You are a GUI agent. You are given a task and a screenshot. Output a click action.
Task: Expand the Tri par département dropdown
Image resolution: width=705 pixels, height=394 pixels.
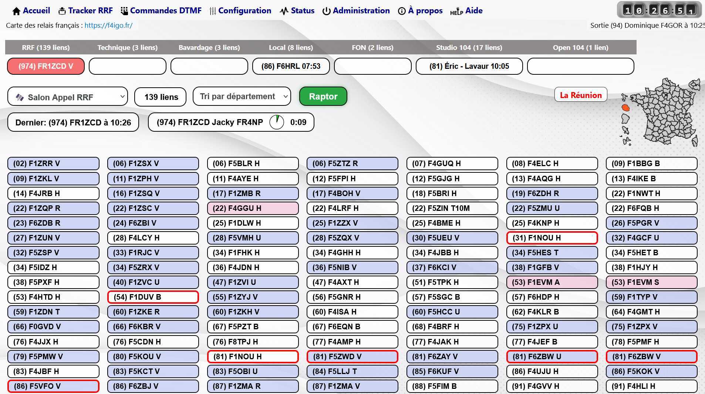pyautogui.click(x=242, y=97)
